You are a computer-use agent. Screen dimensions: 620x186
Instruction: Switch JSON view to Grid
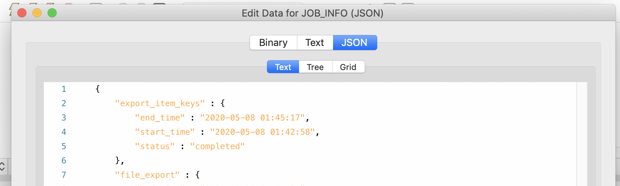pos(348,67)
